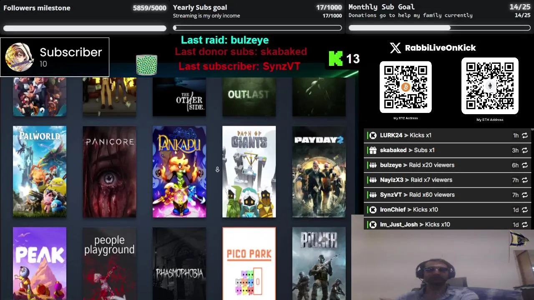This screenshot has height=300, width=534.
Task: Click the replay icon on IronChief row
Action: point(525,210)
